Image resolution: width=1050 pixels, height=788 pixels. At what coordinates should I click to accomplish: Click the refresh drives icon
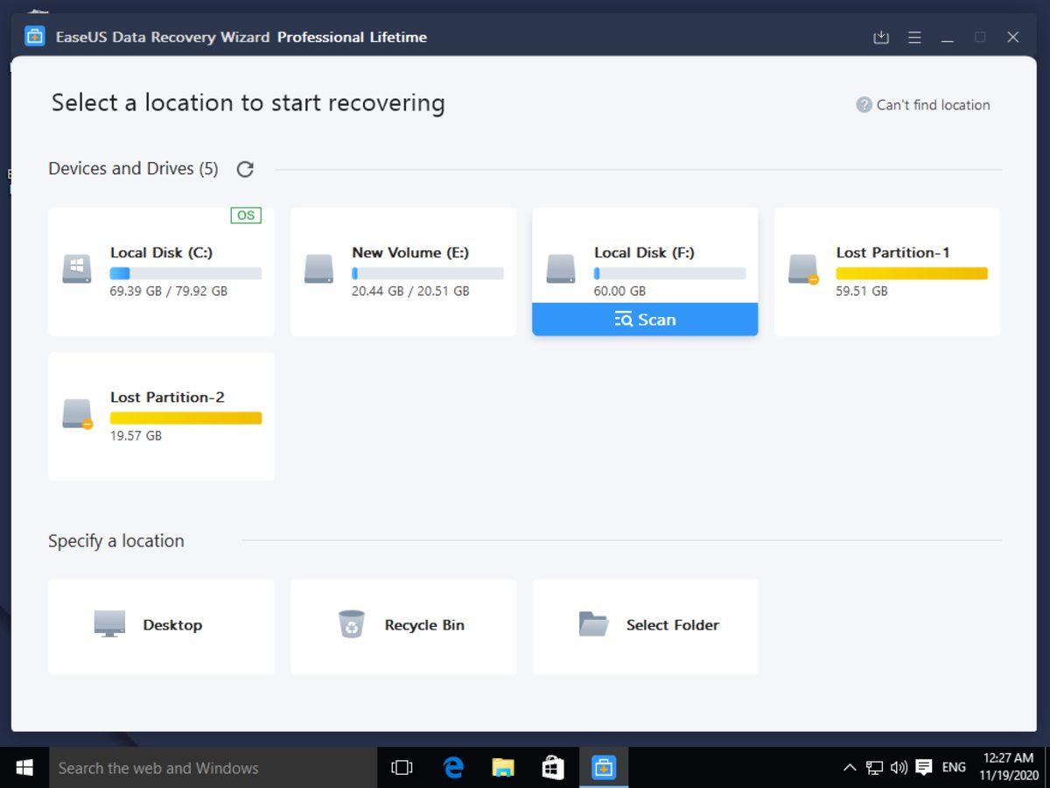tap(245, 169)
